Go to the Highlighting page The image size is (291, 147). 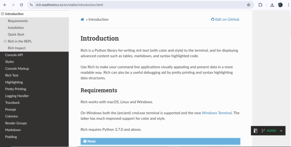tap(14, 82)
